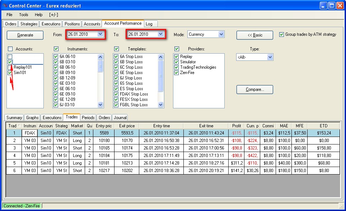346x211 pixels.
Task: Open the To date dropdown
Action: (161, 34)
